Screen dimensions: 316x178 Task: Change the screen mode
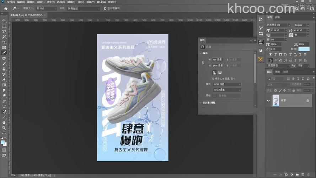tap(4, 156)
